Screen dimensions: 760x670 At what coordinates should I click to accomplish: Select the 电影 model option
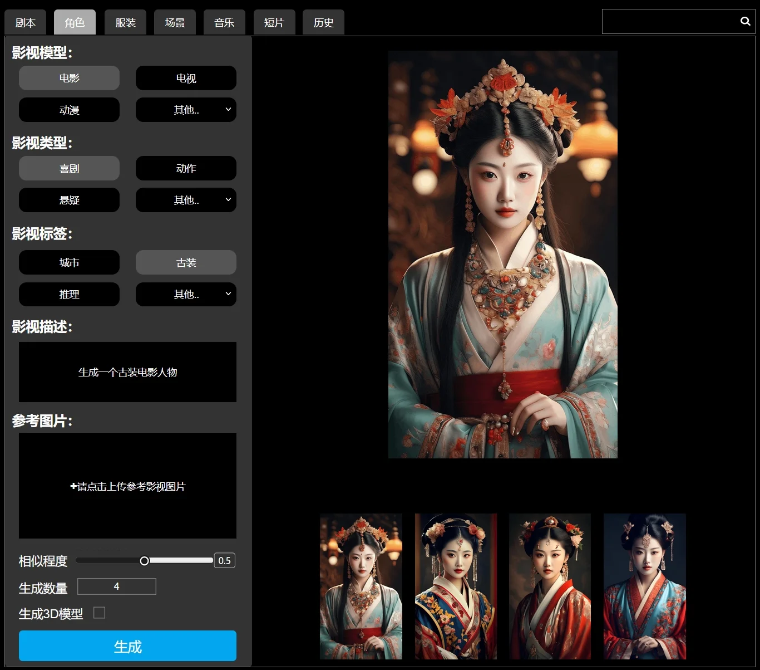coord(69,78)
